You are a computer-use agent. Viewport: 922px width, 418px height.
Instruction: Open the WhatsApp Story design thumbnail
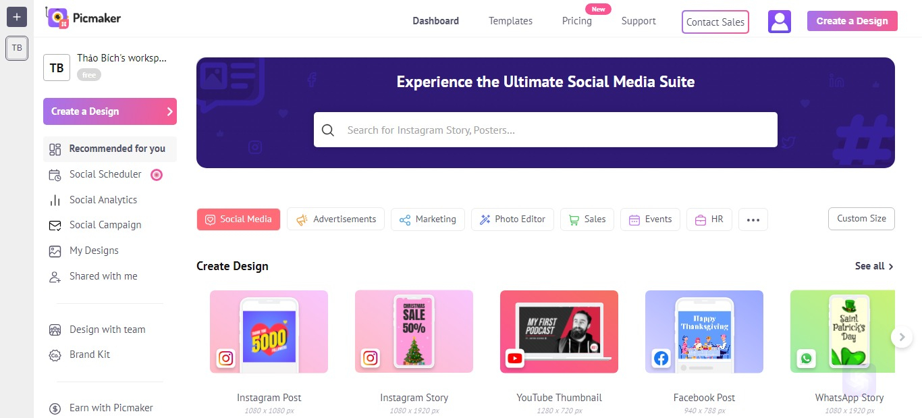[x=842, y=332]
